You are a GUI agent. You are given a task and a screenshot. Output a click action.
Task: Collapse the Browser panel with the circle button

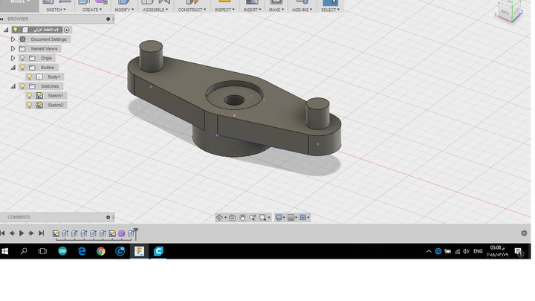point(108,19)
